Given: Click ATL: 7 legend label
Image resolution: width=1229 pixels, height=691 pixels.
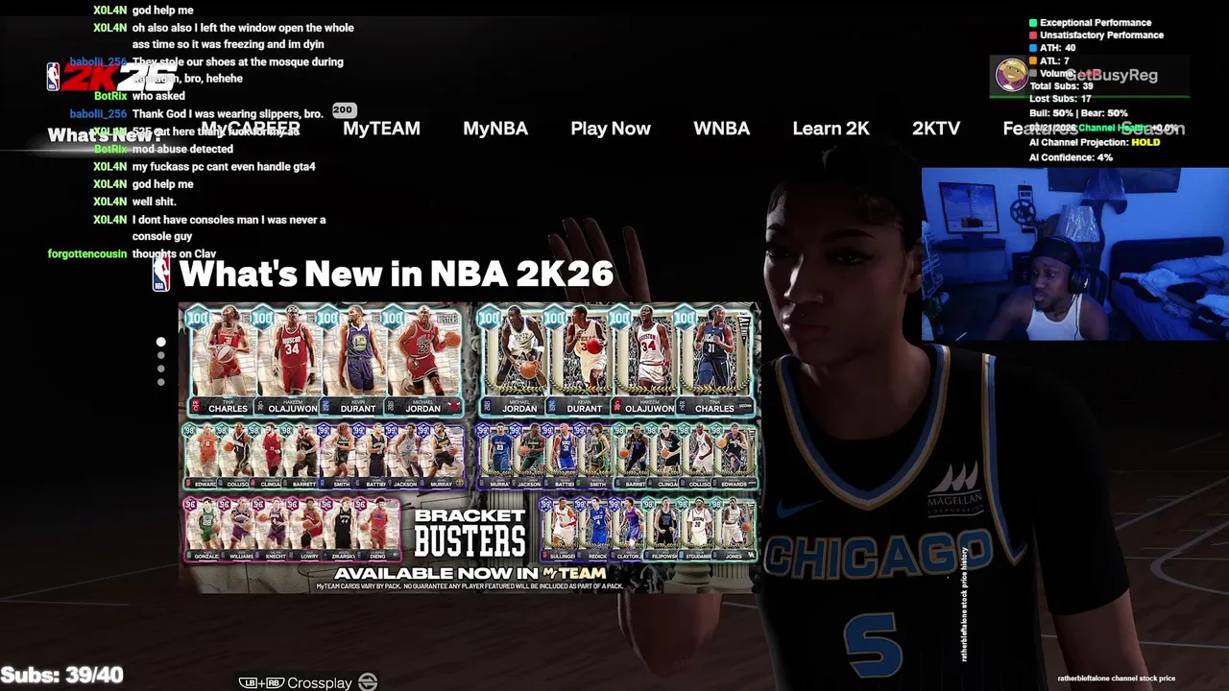Looking at the screenshot, I should (x=1054, y=60).
